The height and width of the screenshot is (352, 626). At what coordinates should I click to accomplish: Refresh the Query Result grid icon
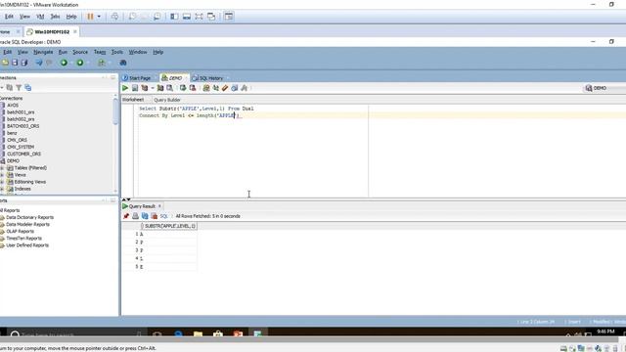(x=145, y=216)
